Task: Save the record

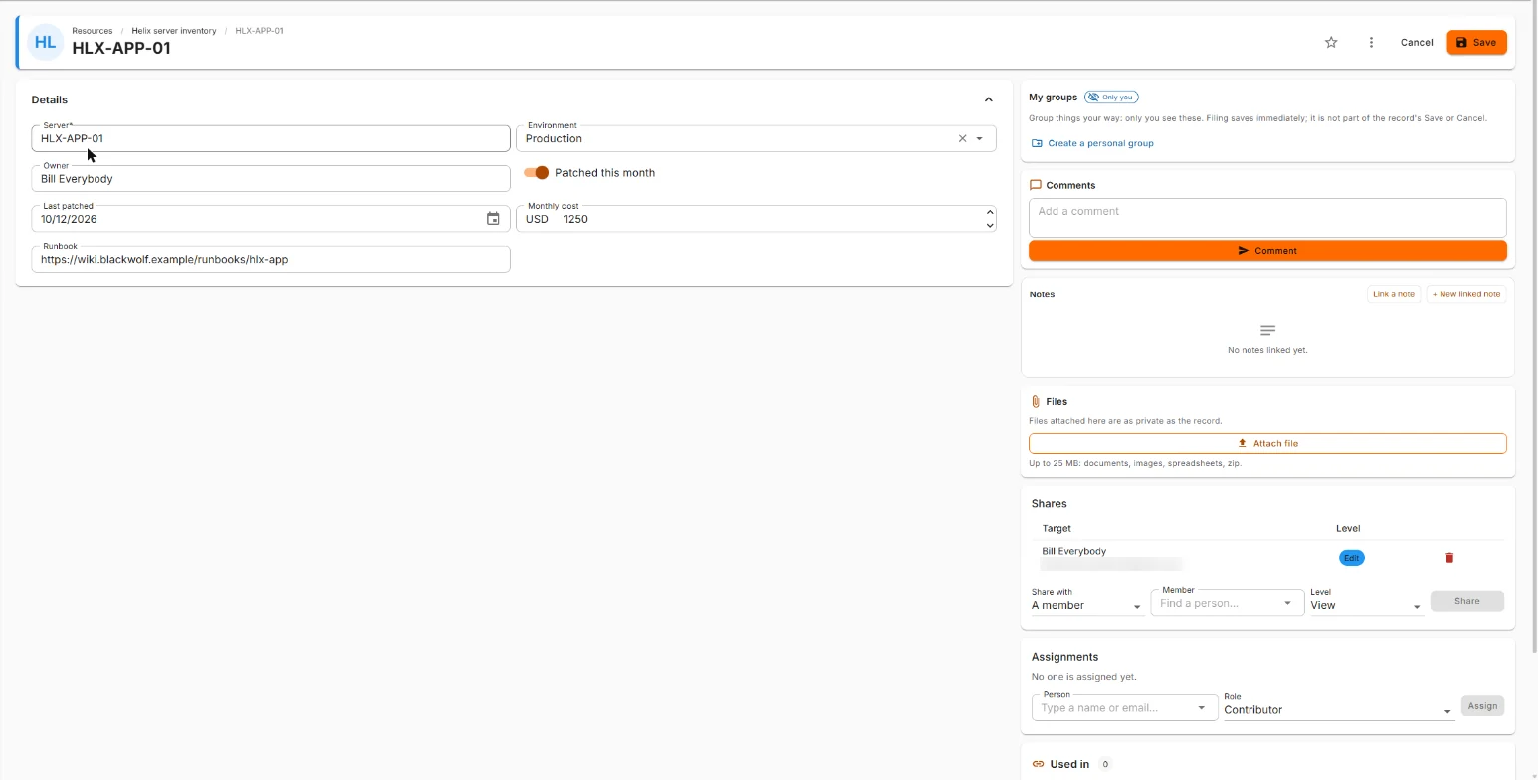Action: tap(1477, 43)
